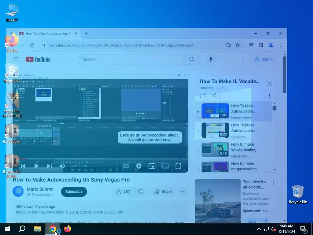
Task: Open Chrome media control button
Action: coord(251,45)
